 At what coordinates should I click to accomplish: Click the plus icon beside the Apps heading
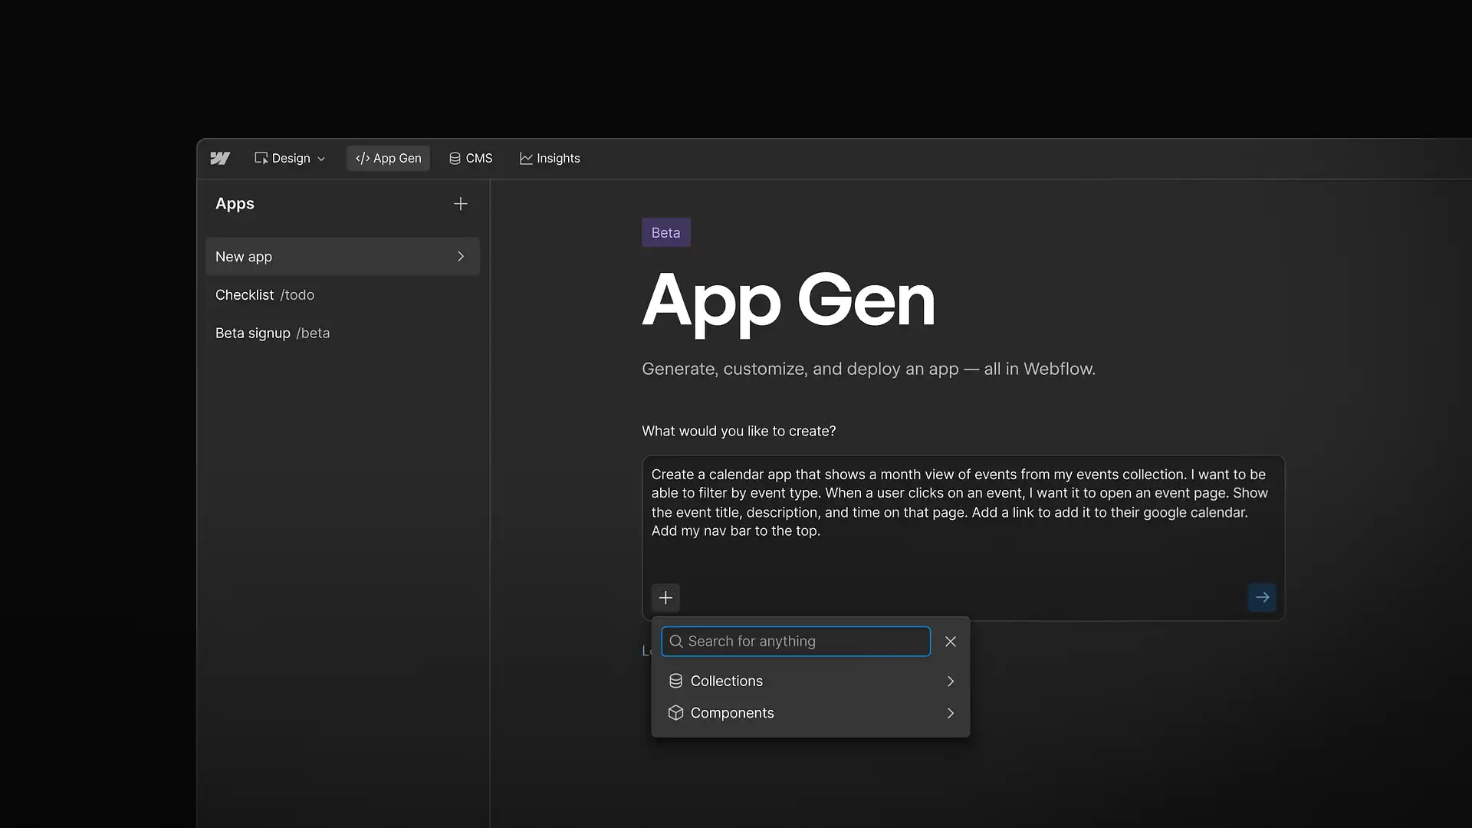click(460, 204)
